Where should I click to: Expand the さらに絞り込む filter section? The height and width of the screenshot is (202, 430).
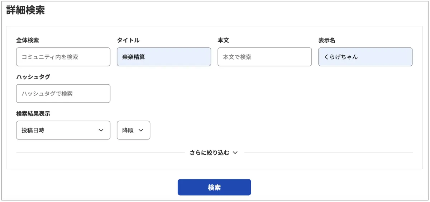click(210, 153)
